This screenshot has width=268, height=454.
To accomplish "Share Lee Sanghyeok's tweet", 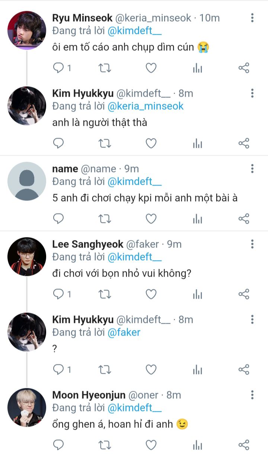I will 243,294.
